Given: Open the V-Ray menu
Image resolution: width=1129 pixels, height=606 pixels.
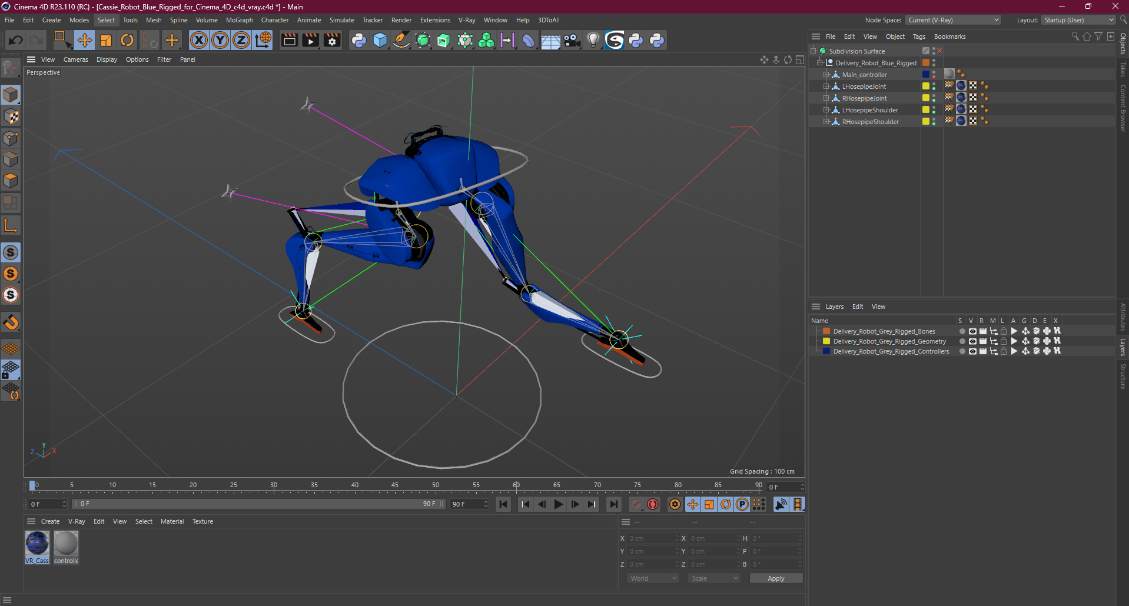Looking at the screenshot, I should pos(467,20).
